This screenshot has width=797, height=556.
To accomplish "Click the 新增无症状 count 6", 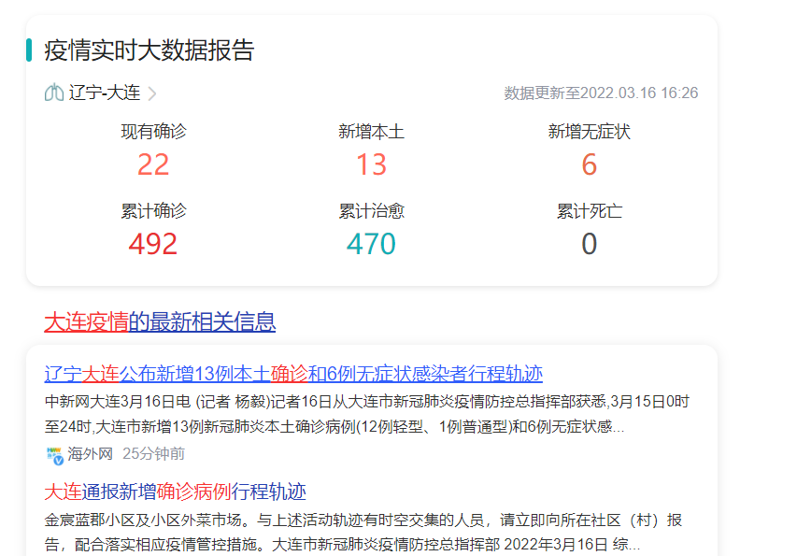I will point(589,165).
